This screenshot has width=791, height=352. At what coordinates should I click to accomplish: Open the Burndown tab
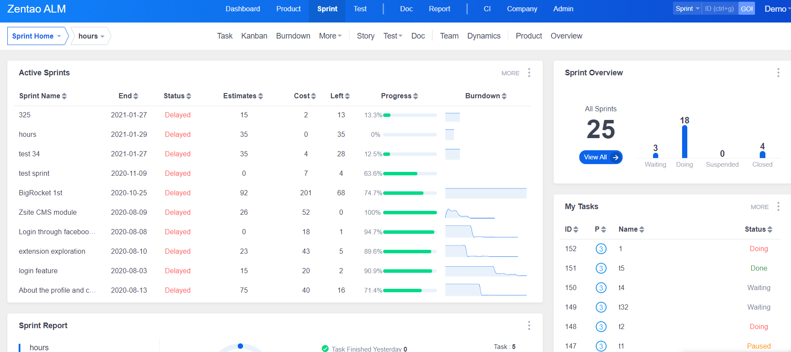(x=293, y=36)
